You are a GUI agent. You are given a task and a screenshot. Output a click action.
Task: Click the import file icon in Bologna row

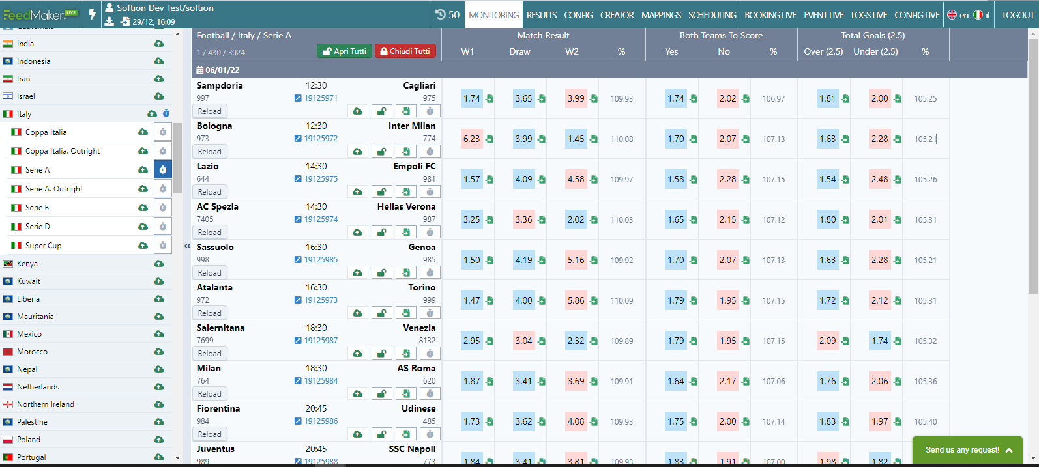(405, 152)
